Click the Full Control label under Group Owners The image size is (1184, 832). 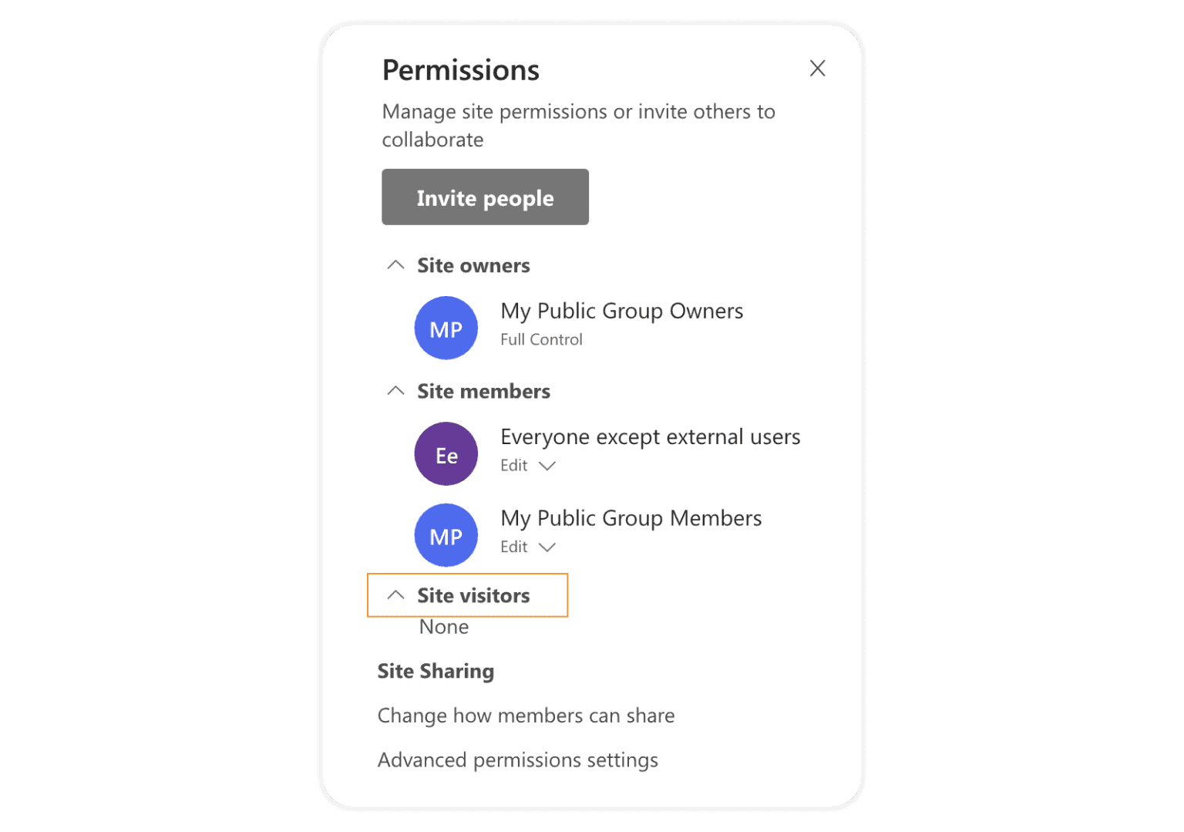click(541, 339)
